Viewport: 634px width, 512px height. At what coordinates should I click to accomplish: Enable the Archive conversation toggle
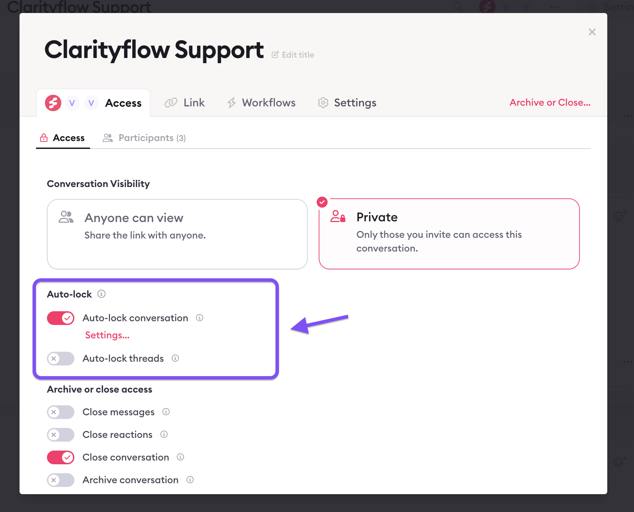point(61,480)
